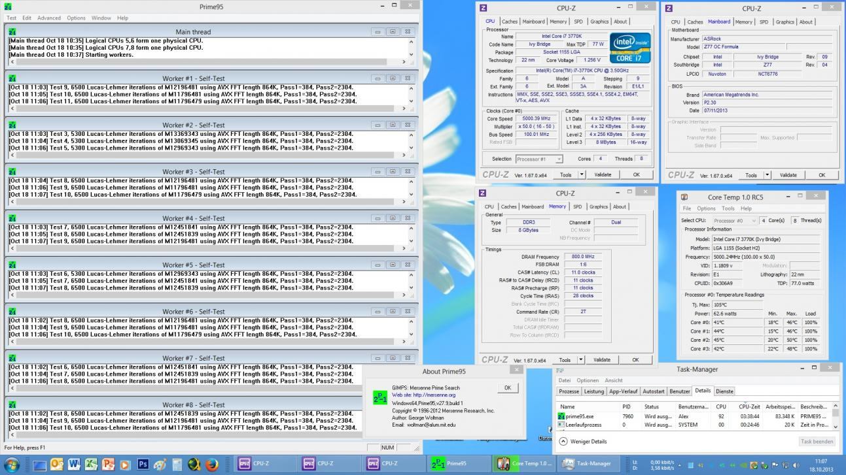Image resolution: width=846 pixels, height=475 pixels.
Task: Open the Windows Start button
Action: pos(12,465)
